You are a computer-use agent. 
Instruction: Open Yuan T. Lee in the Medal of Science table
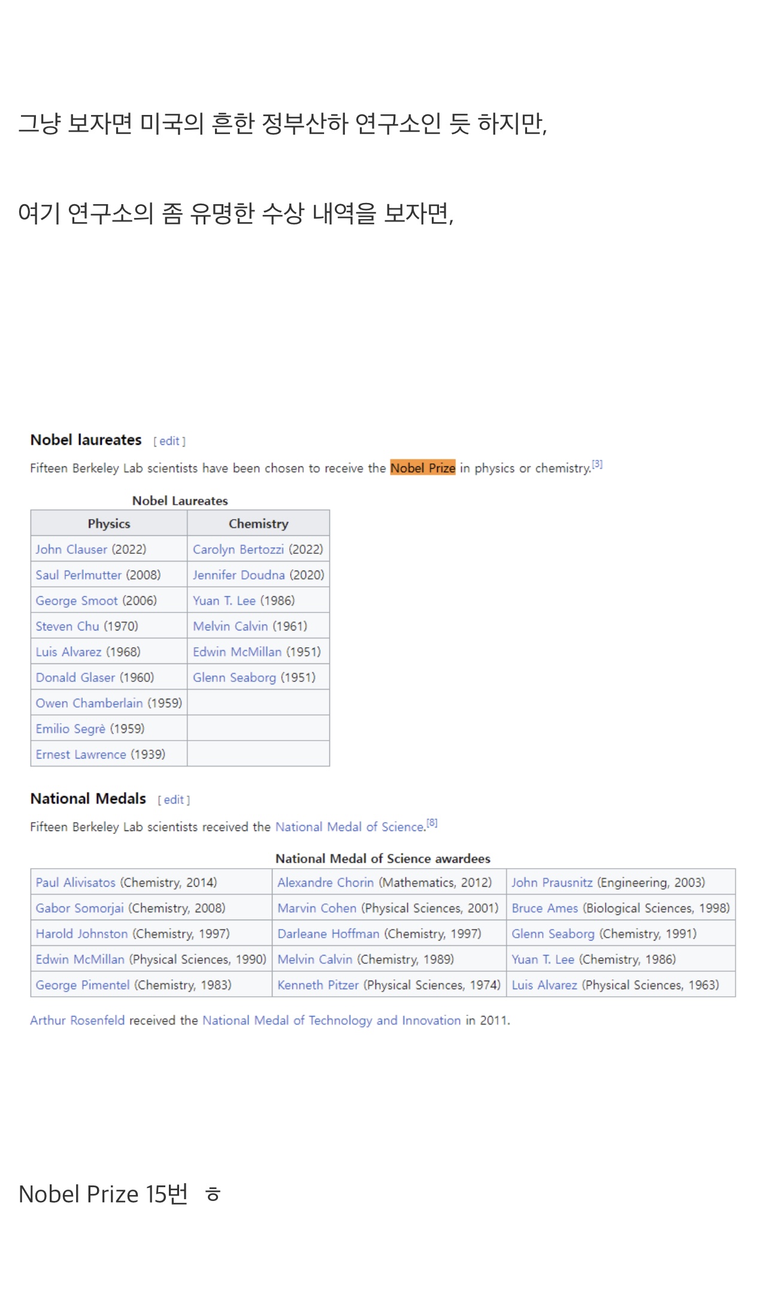[543, 960]
